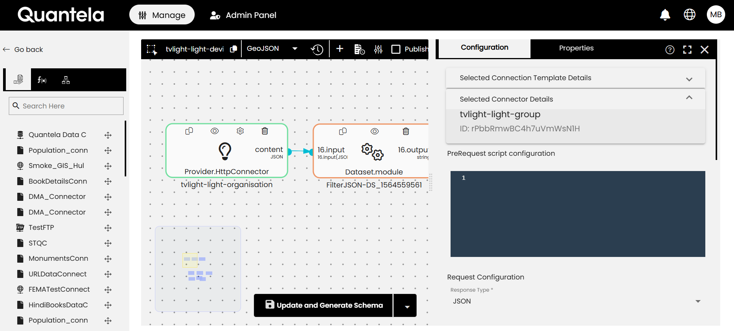Image resolution: width=734 pixels, height=331 pixels.
Task: Expand the configuration panel to fullscreen
Action: 687,50
